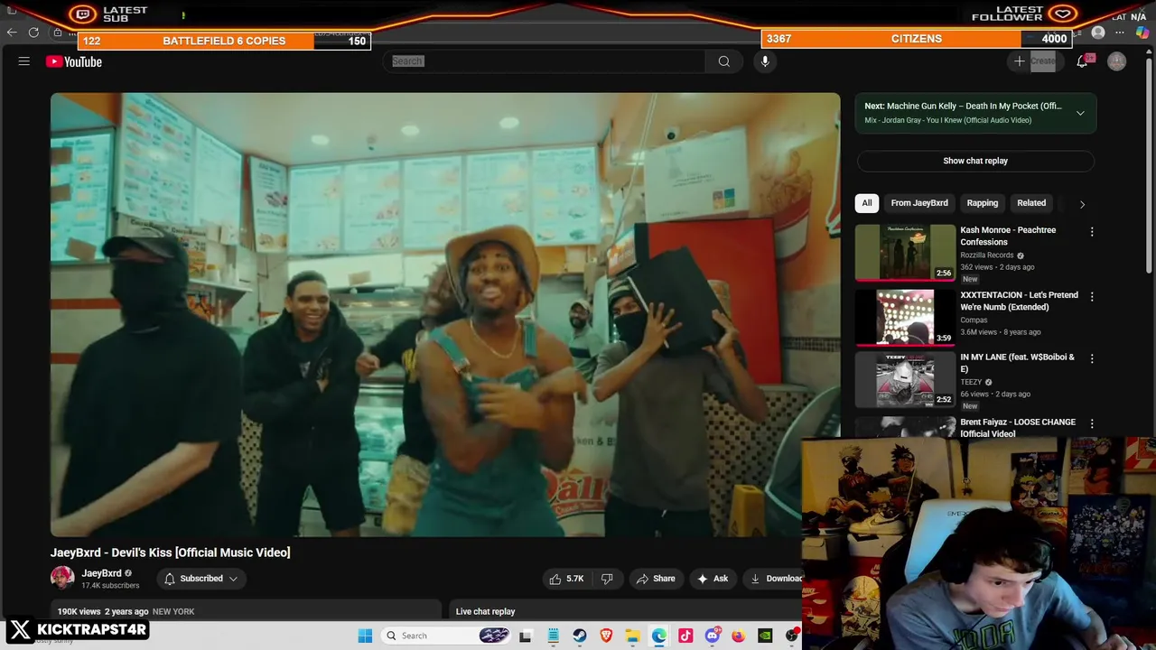This screenshot has width=1156, height=650.
Task: Open the NVIDIA app from the taskbar
Action: (765, 636)
